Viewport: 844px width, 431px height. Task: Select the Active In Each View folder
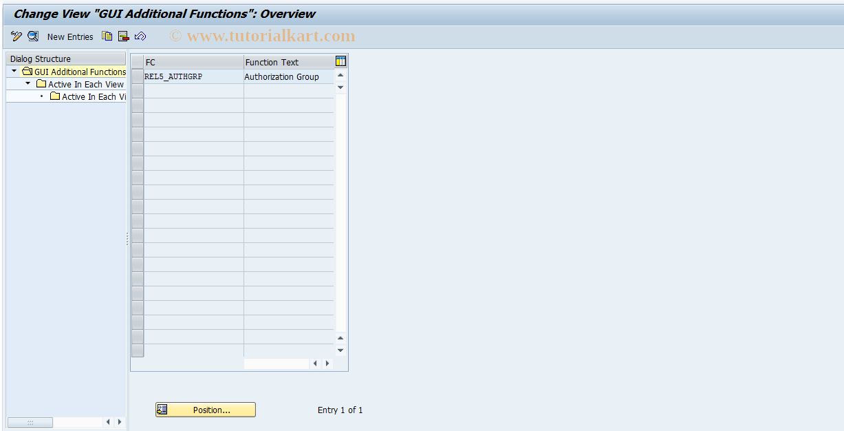[80, 84]
